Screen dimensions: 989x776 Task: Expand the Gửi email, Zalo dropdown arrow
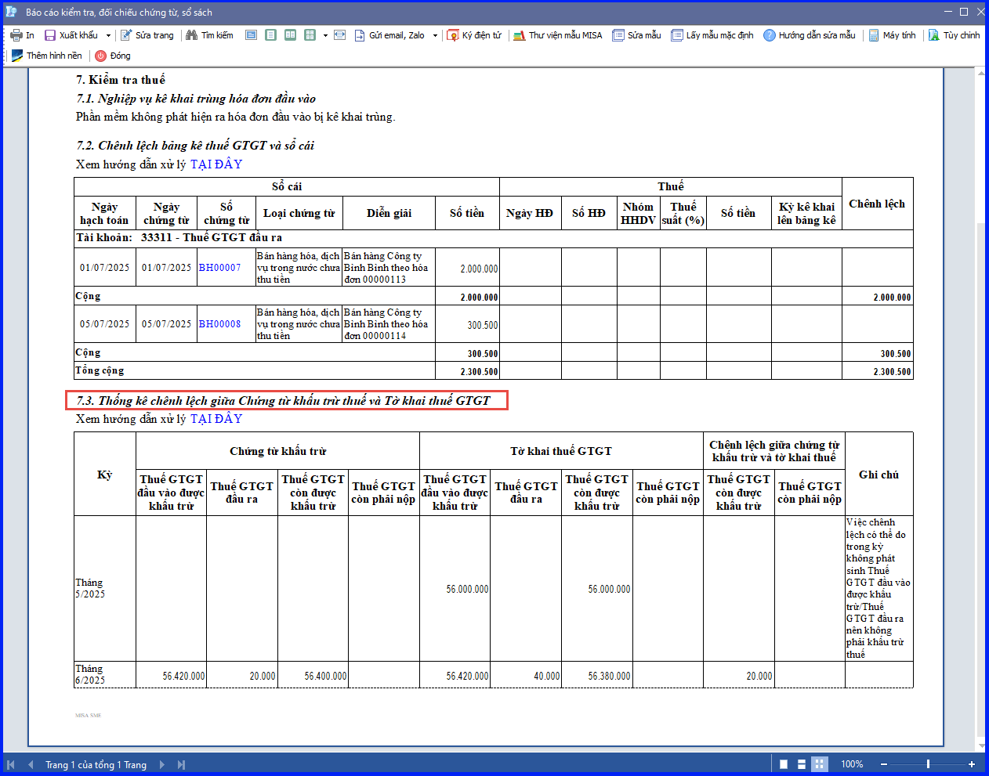click(435, 35)
